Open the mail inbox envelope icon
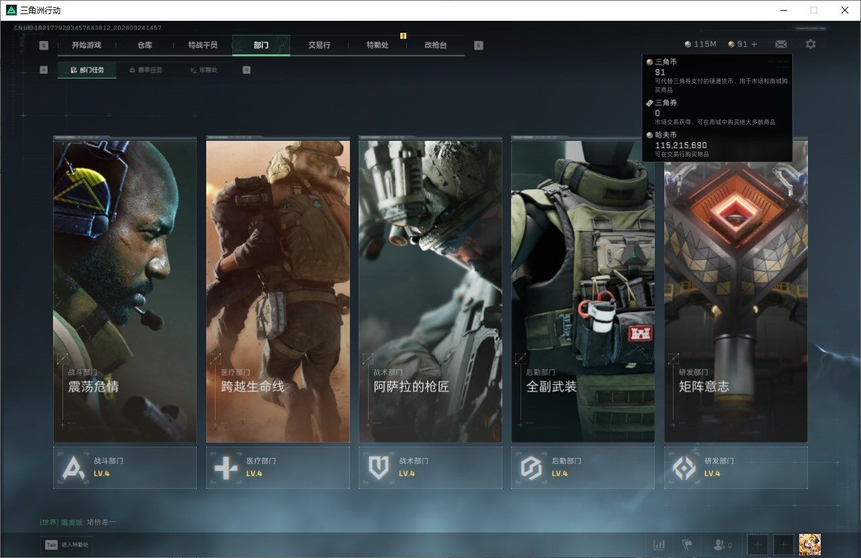 click(781, 44)
